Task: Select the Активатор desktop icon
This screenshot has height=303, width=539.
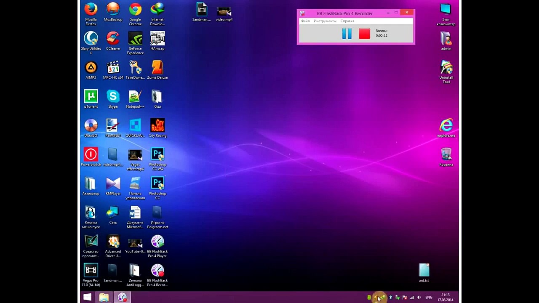Action: point(91,186)
